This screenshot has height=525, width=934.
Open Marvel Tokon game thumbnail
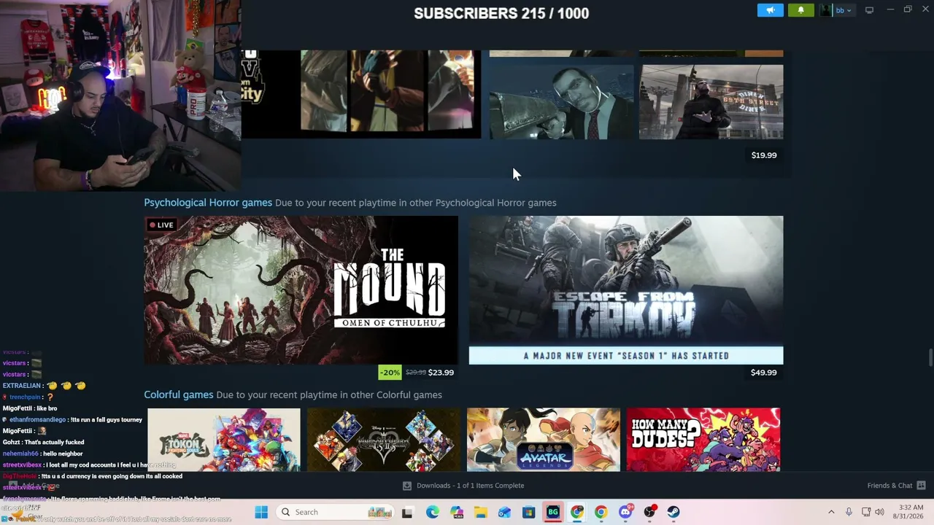click(x=224, y=440)
